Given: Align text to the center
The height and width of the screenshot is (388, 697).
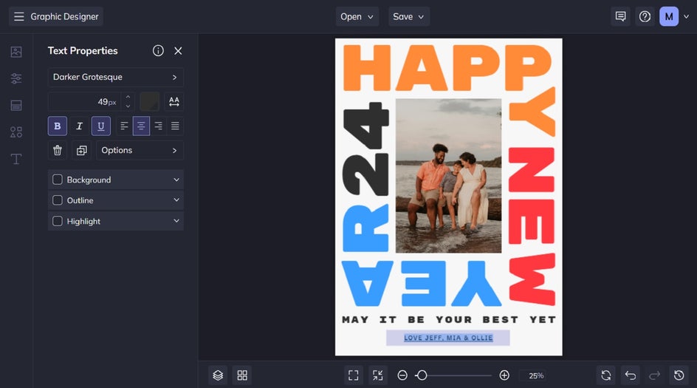Looking at the screenshot, I should (x=141, y=126).
